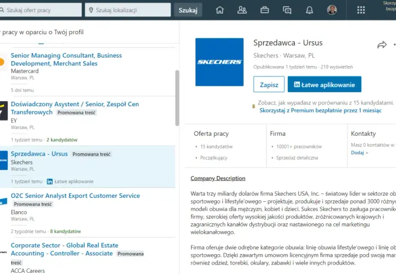This screenshot has width=396, height=275.
Task: Click '10001+ pracowników' text
Action: pyautogui.click(x=299, y=147)
